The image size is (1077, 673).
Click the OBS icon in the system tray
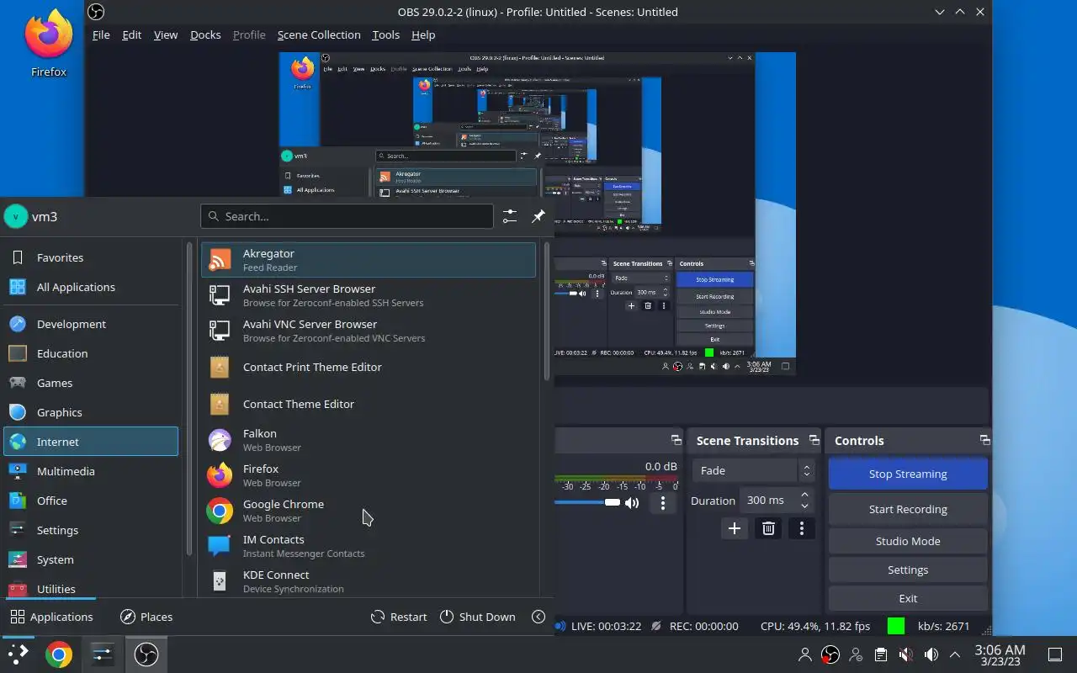[830, 654]
